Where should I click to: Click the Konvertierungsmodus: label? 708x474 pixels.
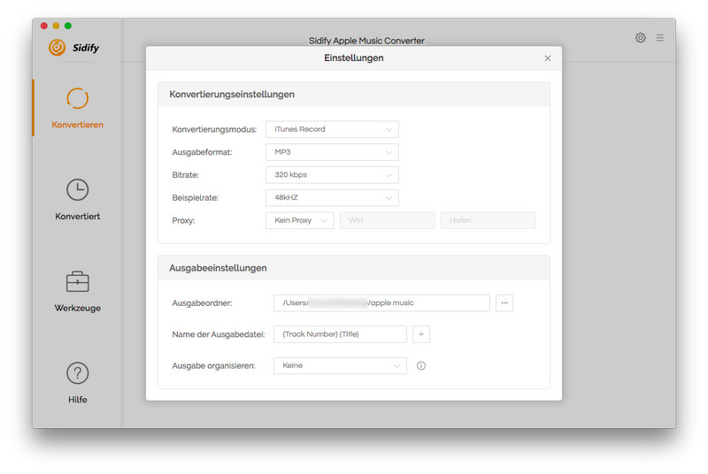coord(214,129)
